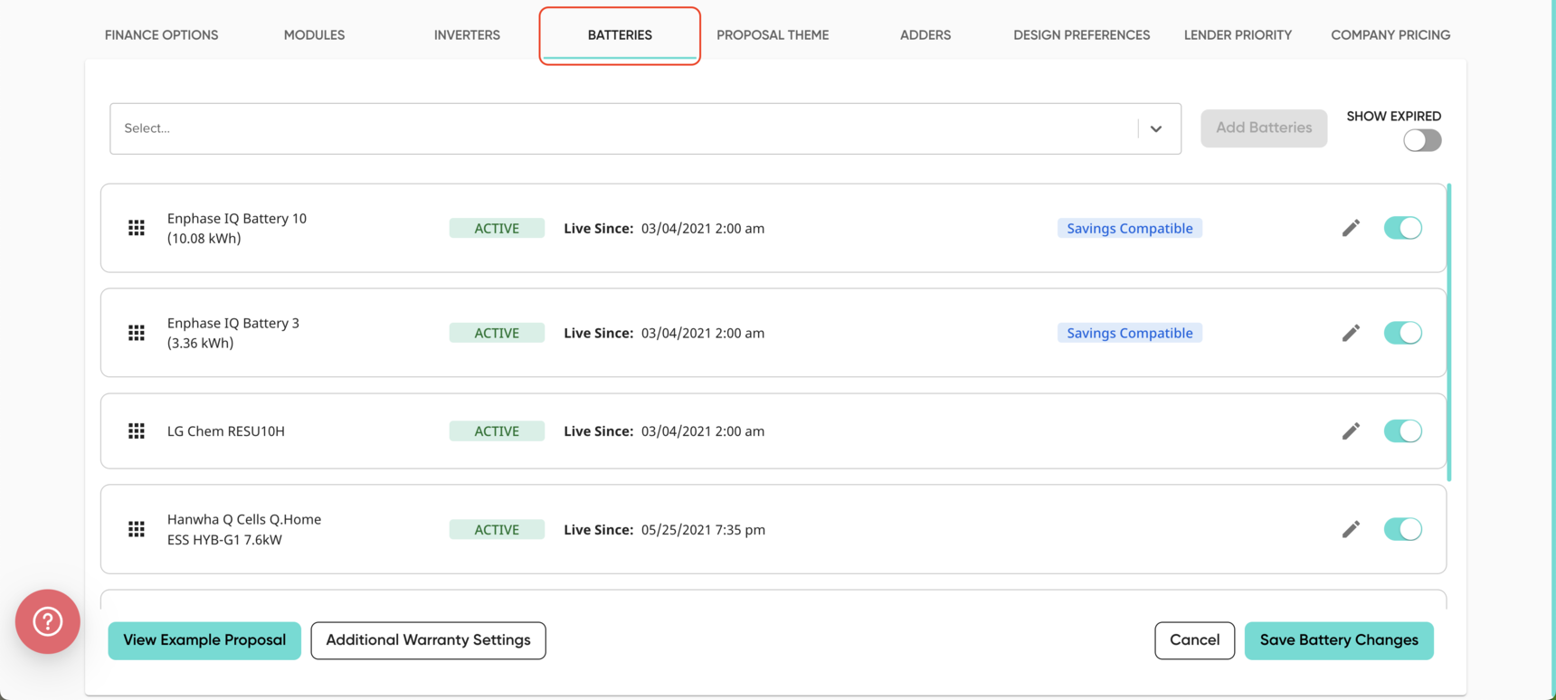The image size is (1556, 700).
Task: Open the Modules tab
Action: coord(314,35)
